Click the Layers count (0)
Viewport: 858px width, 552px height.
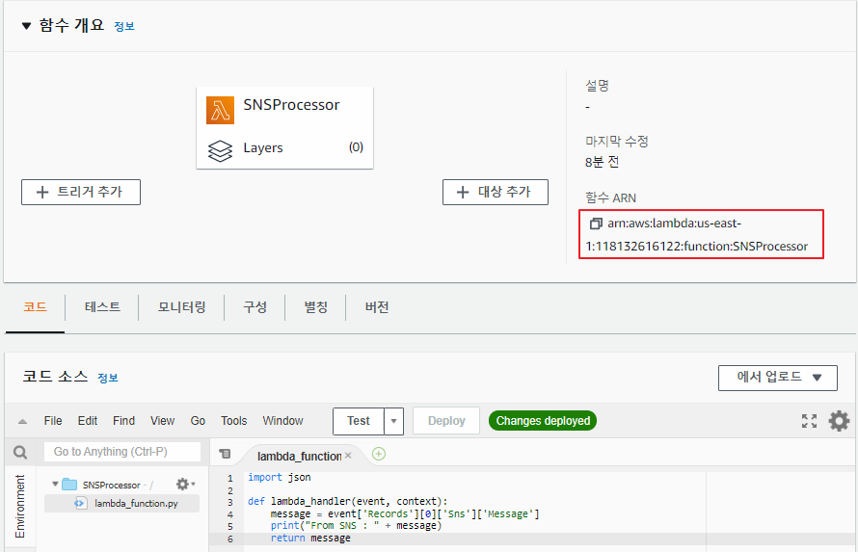357,147
